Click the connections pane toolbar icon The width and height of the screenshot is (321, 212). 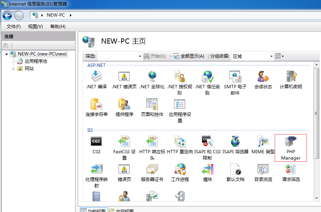pyautogui.click(x=6, y=45)
